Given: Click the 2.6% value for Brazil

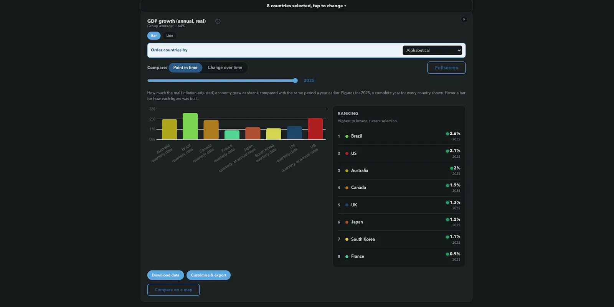Looking at the screenshot, I should point(455,134).
